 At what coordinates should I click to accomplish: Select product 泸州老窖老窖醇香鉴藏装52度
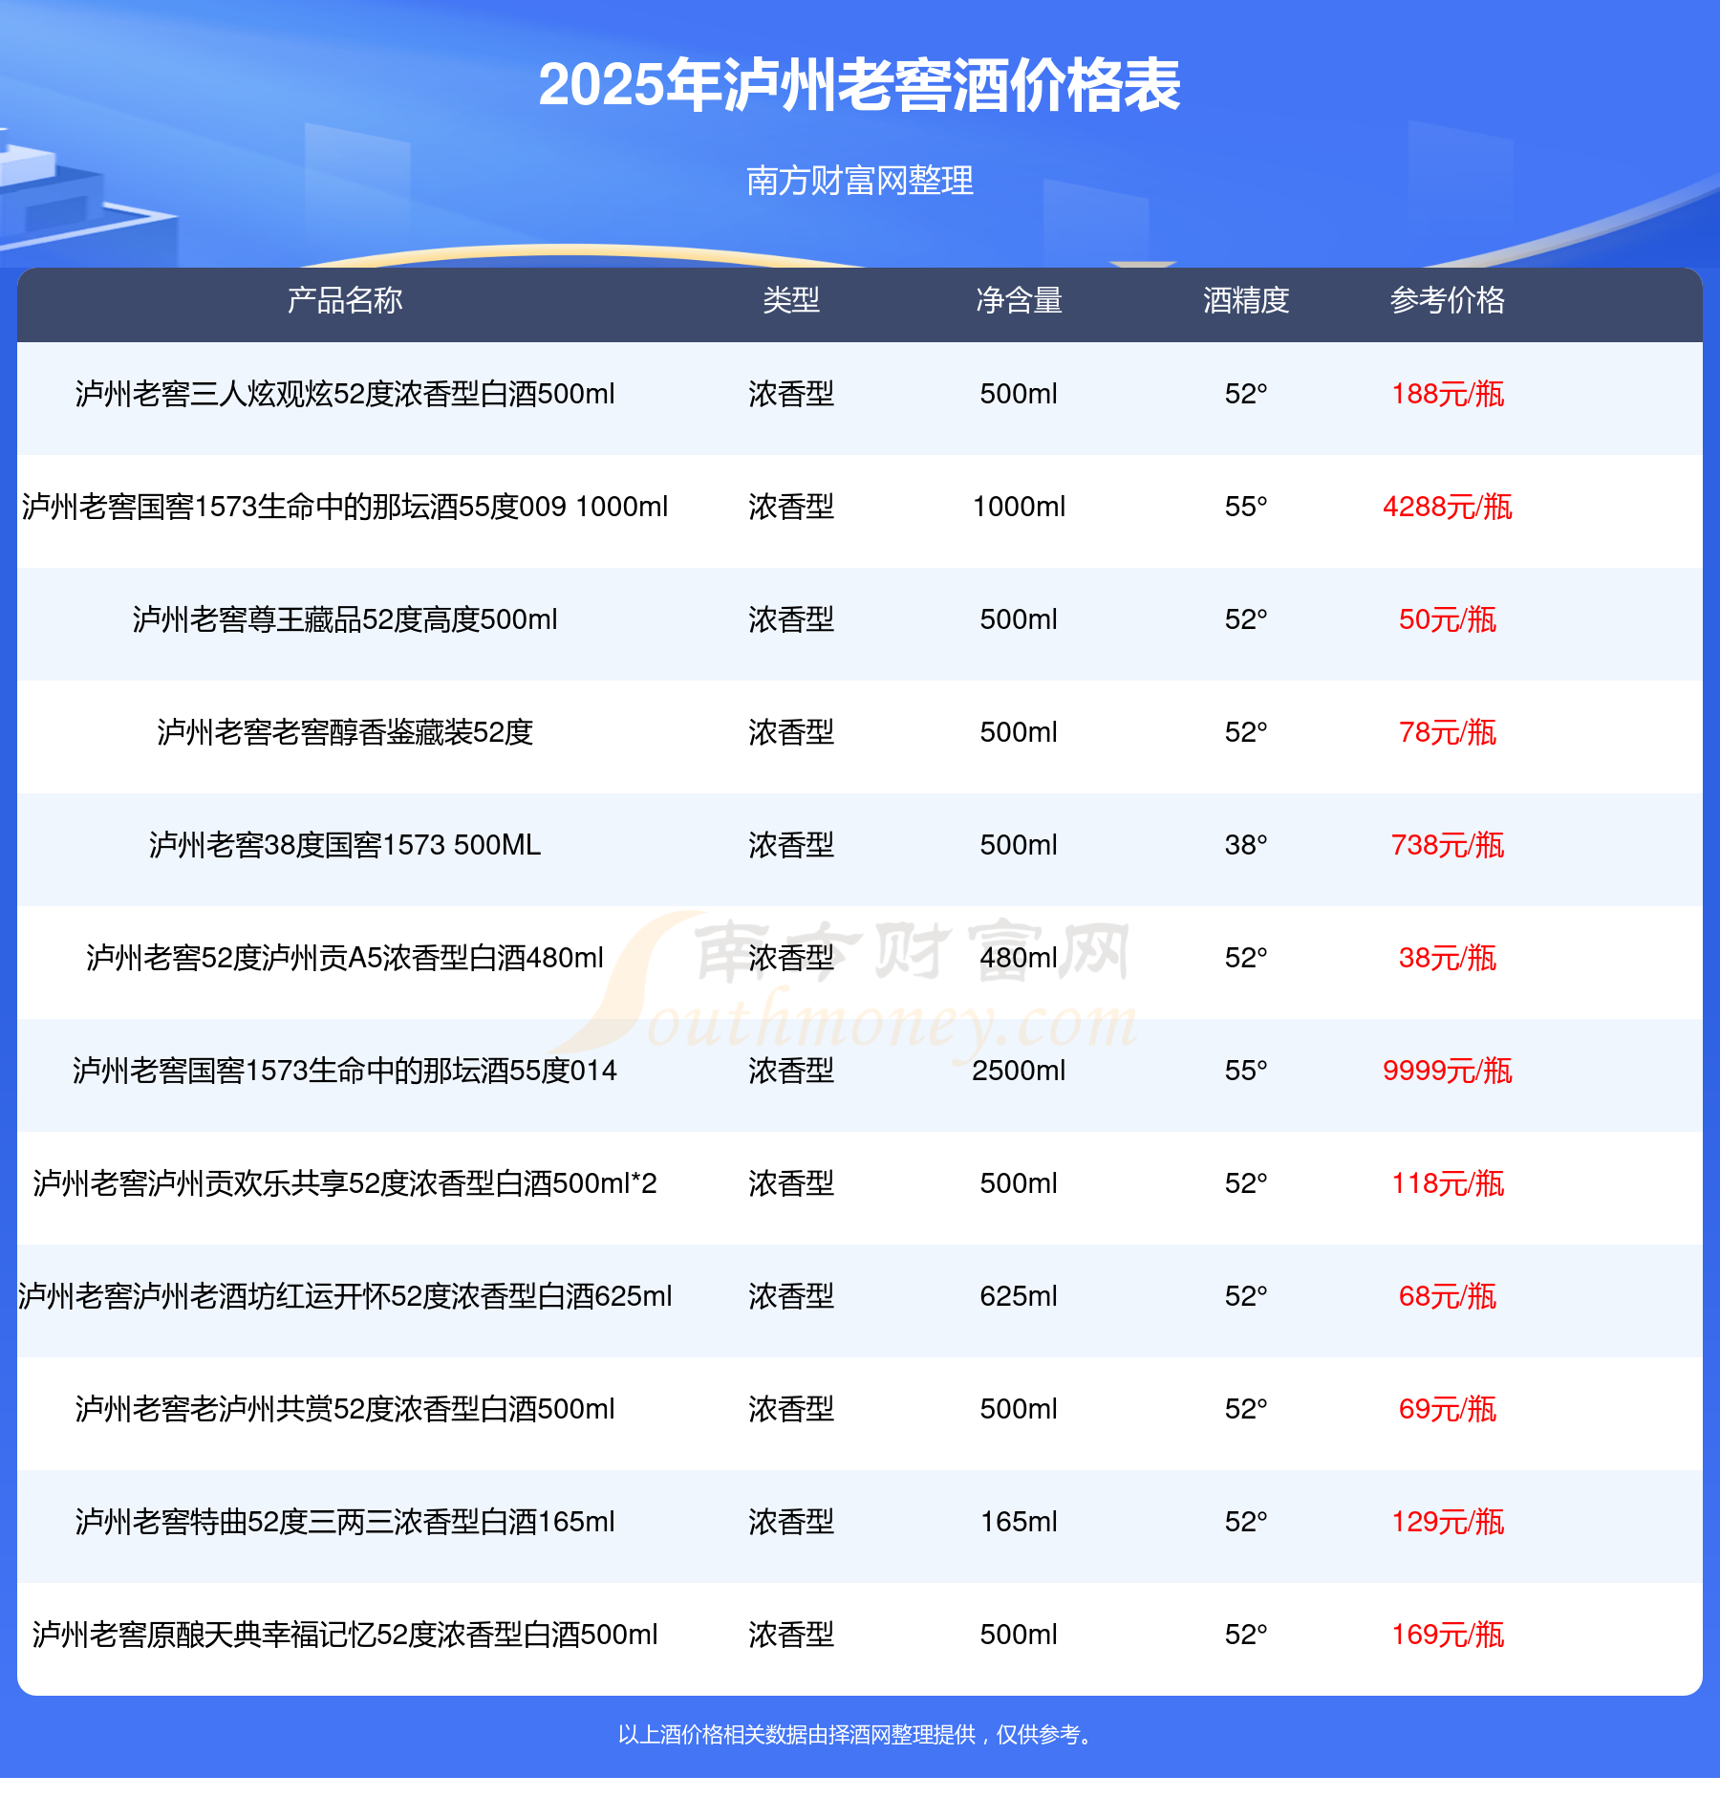click(x=345, y=732)
